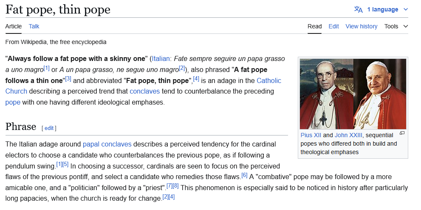Open the Tools dropdown menu
The height and width of the screenshot is (210, 421).
[x=396, y=26]
